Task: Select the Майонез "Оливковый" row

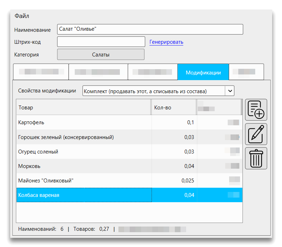Action: click(84, 181)
